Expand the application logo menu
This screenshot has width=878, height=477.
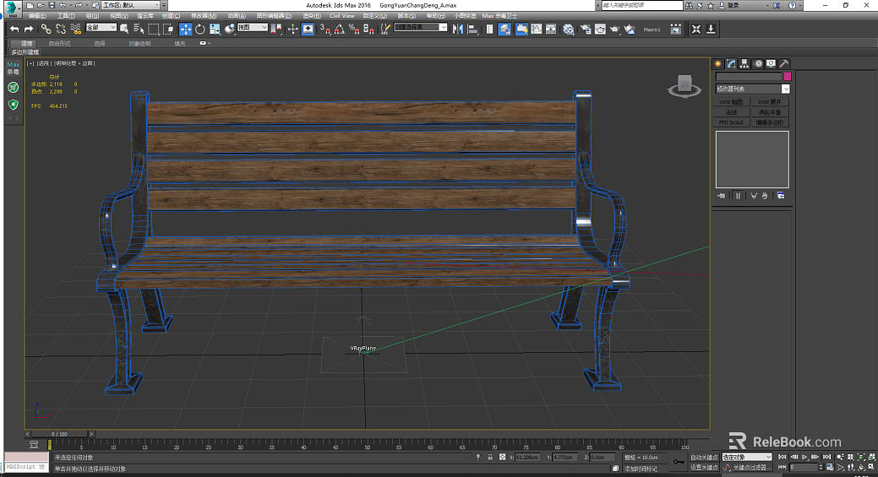(12, 8)
